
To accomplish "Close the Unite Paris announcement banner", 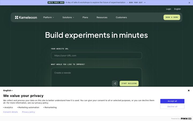I will coord(189,3).
